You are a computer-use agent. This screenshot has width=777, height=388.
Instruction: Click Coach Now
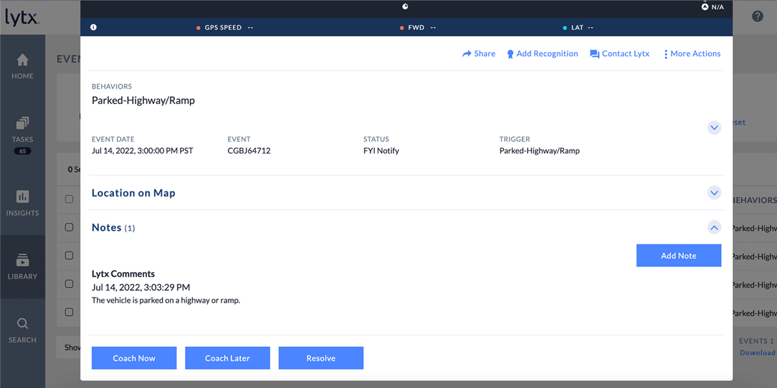tap(134, 358)
